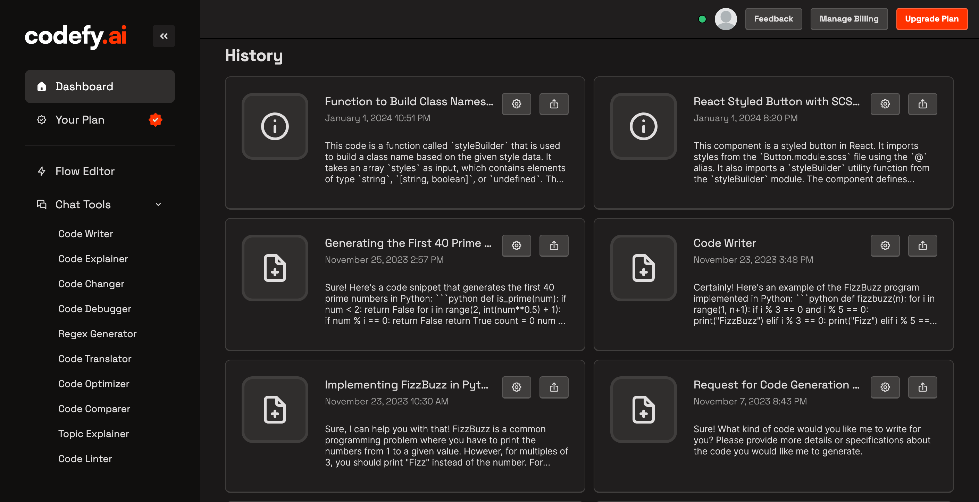Open settings gear for Code Writer history card
Image resolution: width=979 pixels, height=502 pixels.
[x=885, y=245]
